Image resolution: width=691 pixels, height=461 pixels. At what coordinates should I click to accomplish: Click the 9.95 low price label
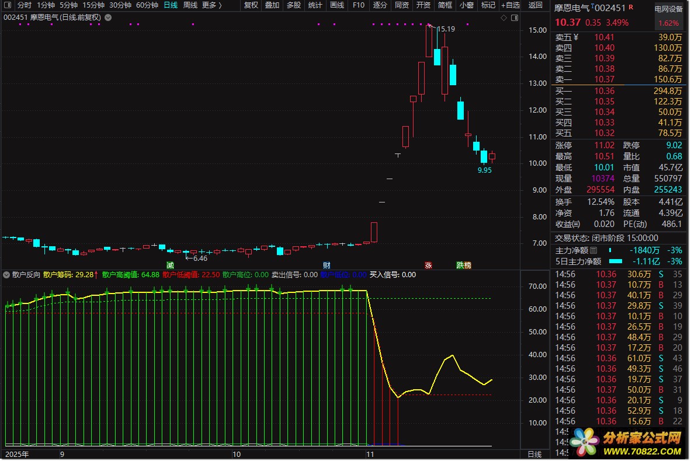485,170
